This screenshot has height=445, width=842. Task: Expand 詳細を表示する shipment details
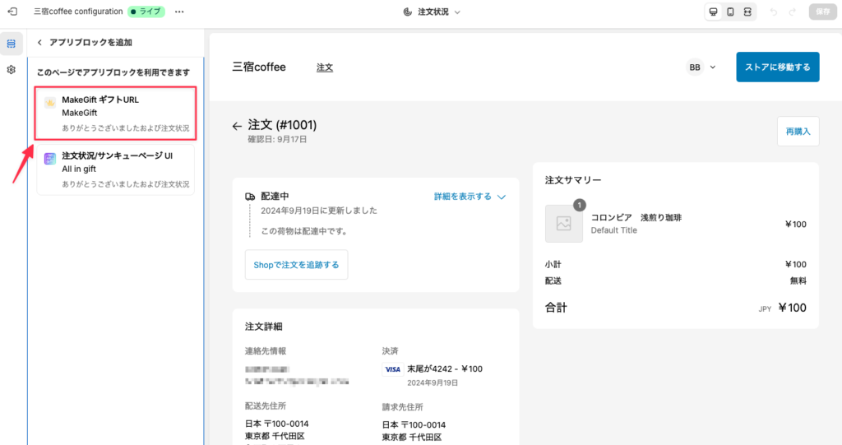470,197
